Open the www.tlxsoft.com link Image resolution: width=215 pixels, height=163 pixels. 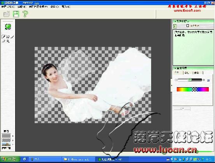tap(187, 11)
